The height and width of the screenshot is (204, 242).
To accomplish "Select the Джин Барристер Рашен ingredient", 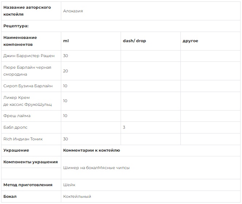I will 29,56.
